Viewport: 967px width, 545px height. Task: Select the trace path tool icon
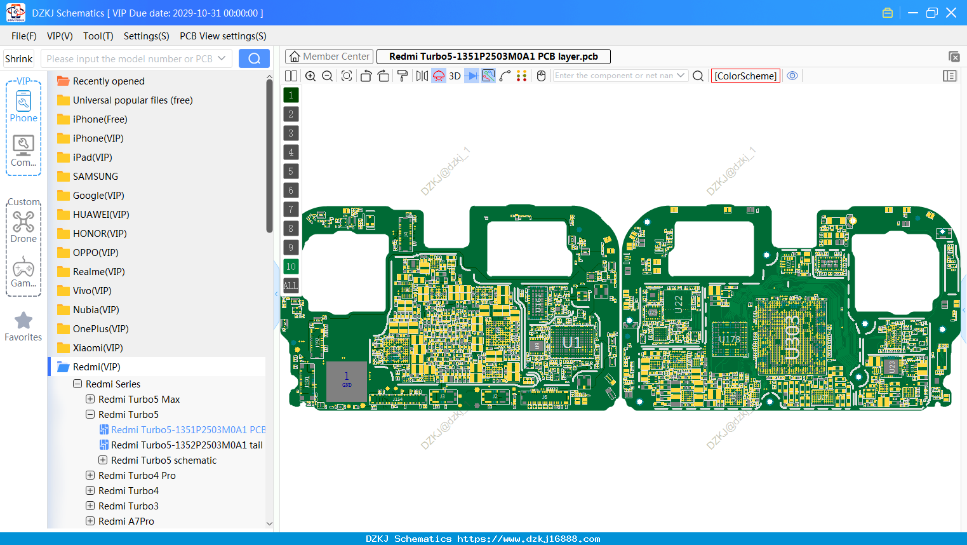pos(505,76)
